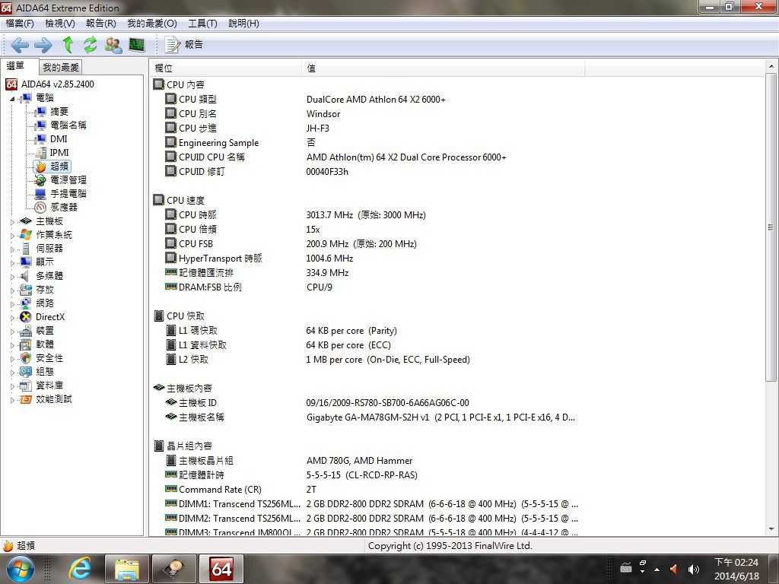Screen dimensions: 779x584
Task: Open the hard disk utility taskbar icon
Action: click(x=174, y=569)
